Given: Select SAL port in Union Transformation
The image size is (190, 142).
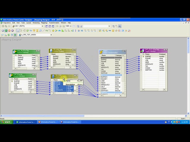Looking at the screenshot, I should click(x=102, y=69).
